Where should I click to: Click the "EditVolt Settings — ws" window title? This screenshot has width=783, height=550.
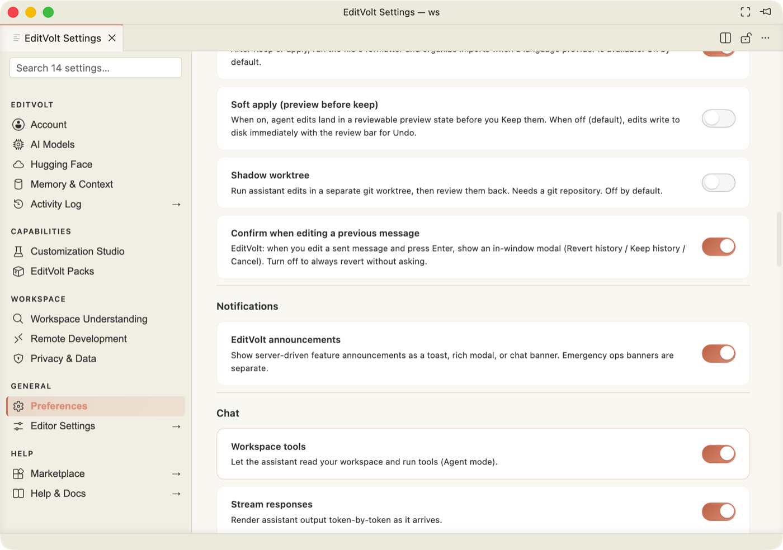(391, 12)
